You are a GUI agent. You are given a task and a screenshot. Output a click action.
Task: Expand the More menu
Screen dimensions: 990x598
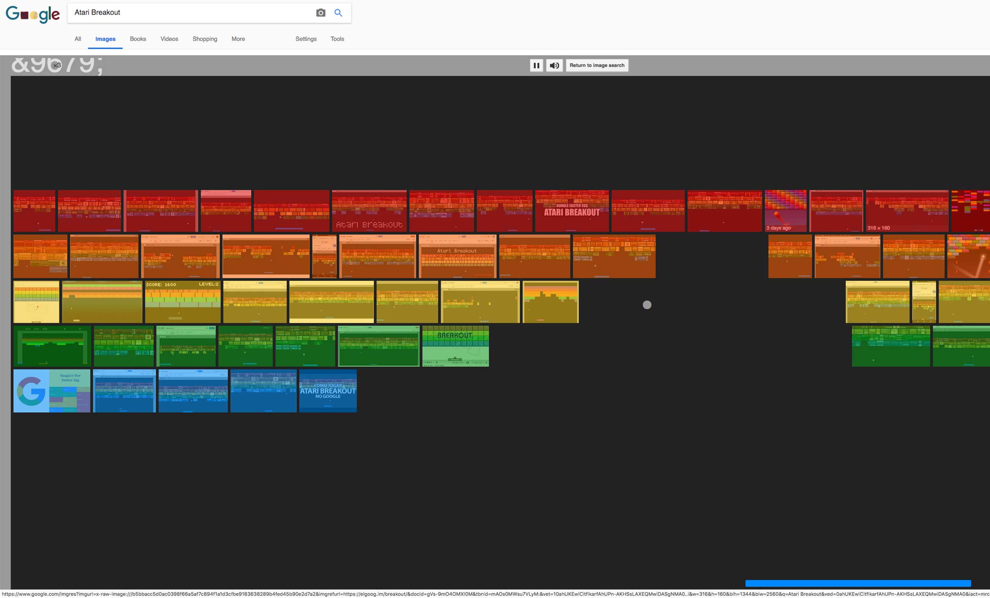click(x=238, y=39)
